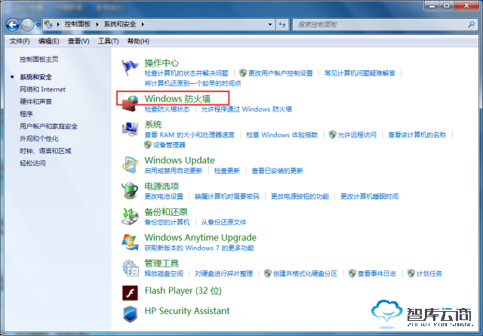Open the 帮助(H) menu

138,41
